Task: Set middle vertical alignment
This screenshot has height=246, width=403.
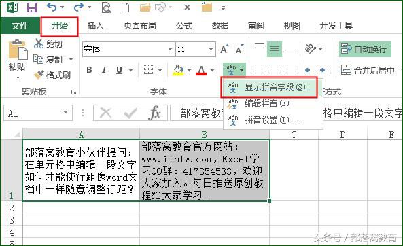Action: (275, 49)
